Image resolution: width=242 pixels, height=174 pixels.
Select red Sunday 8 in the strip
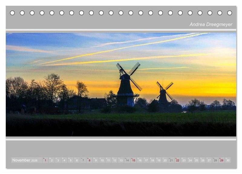coord(90,160)
